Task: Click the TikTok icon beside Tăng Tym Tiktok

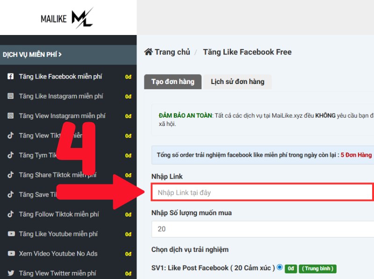Action: (10, 155)
